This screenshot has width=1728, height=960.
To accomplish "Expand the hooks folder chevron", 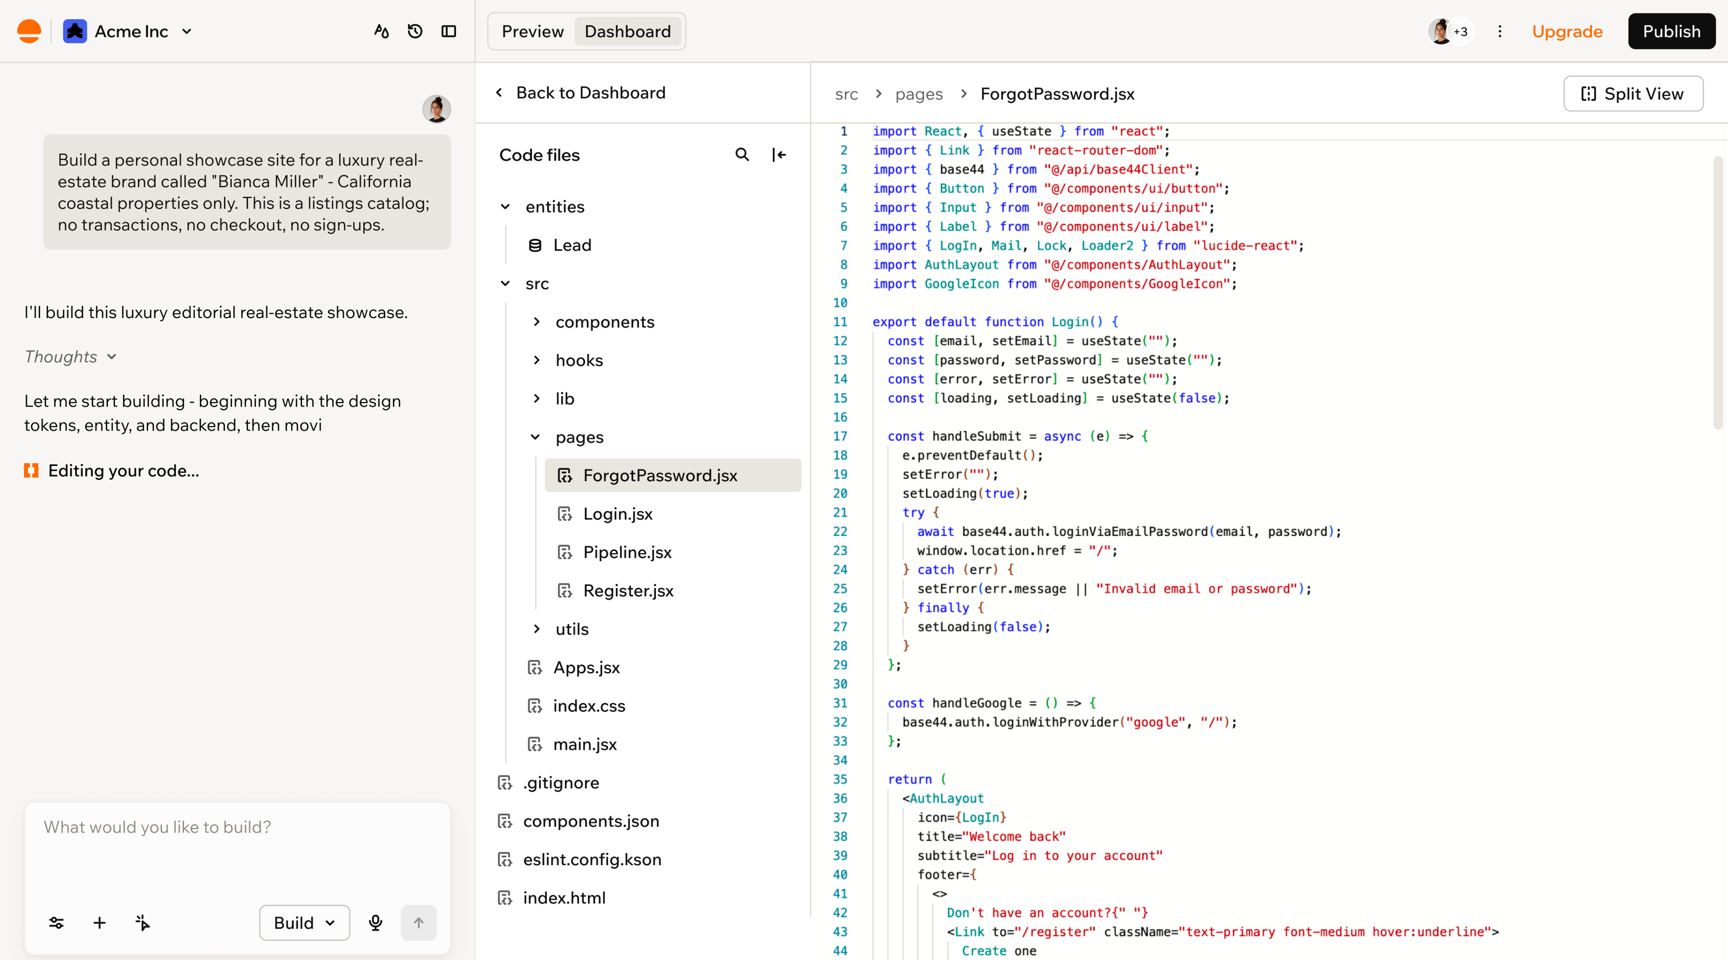I will [x=536, y=360].
